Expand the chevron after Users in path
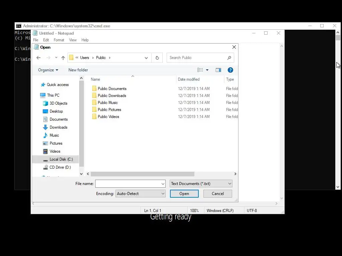Screen dimensions: 342x256 click(x=93, y=58)
